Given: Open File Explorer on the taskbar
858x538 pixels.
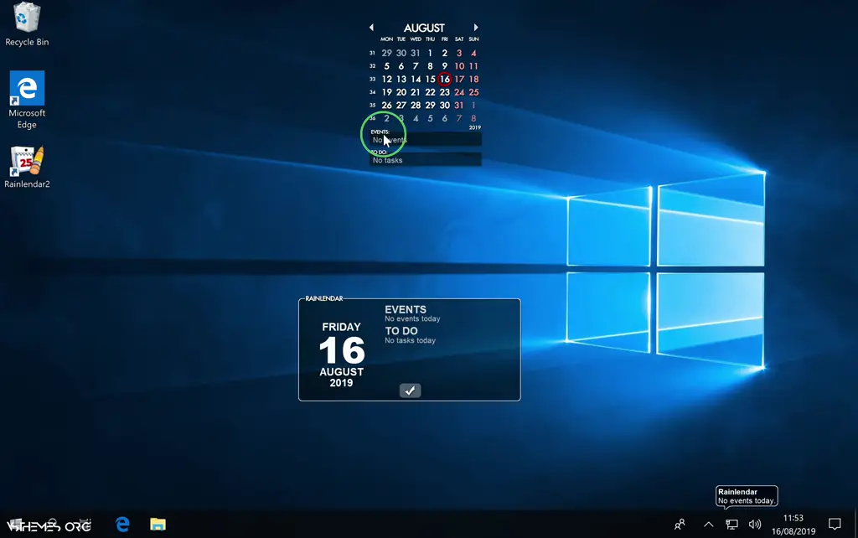Looking at the screenshot, I should (x=158, y=525).
